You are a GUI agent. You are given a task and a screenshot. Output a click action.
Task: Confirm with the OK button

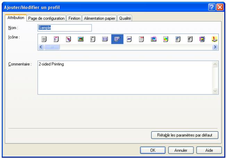tap(153, 150)
